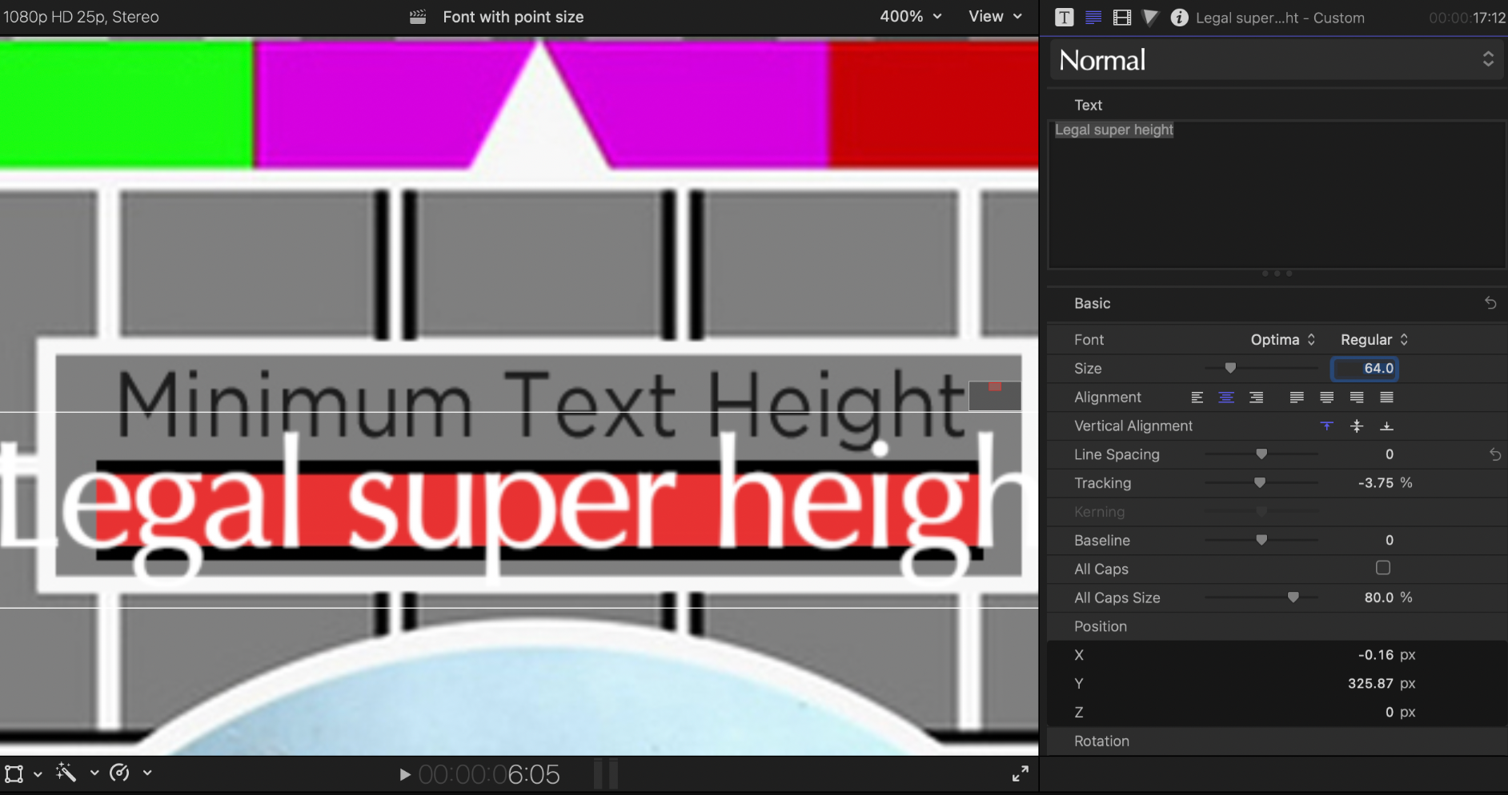The width and height of the screenshot is (1508, 795).
Task: Click the clapperboard project icon
Action: [x=418, y=17]
